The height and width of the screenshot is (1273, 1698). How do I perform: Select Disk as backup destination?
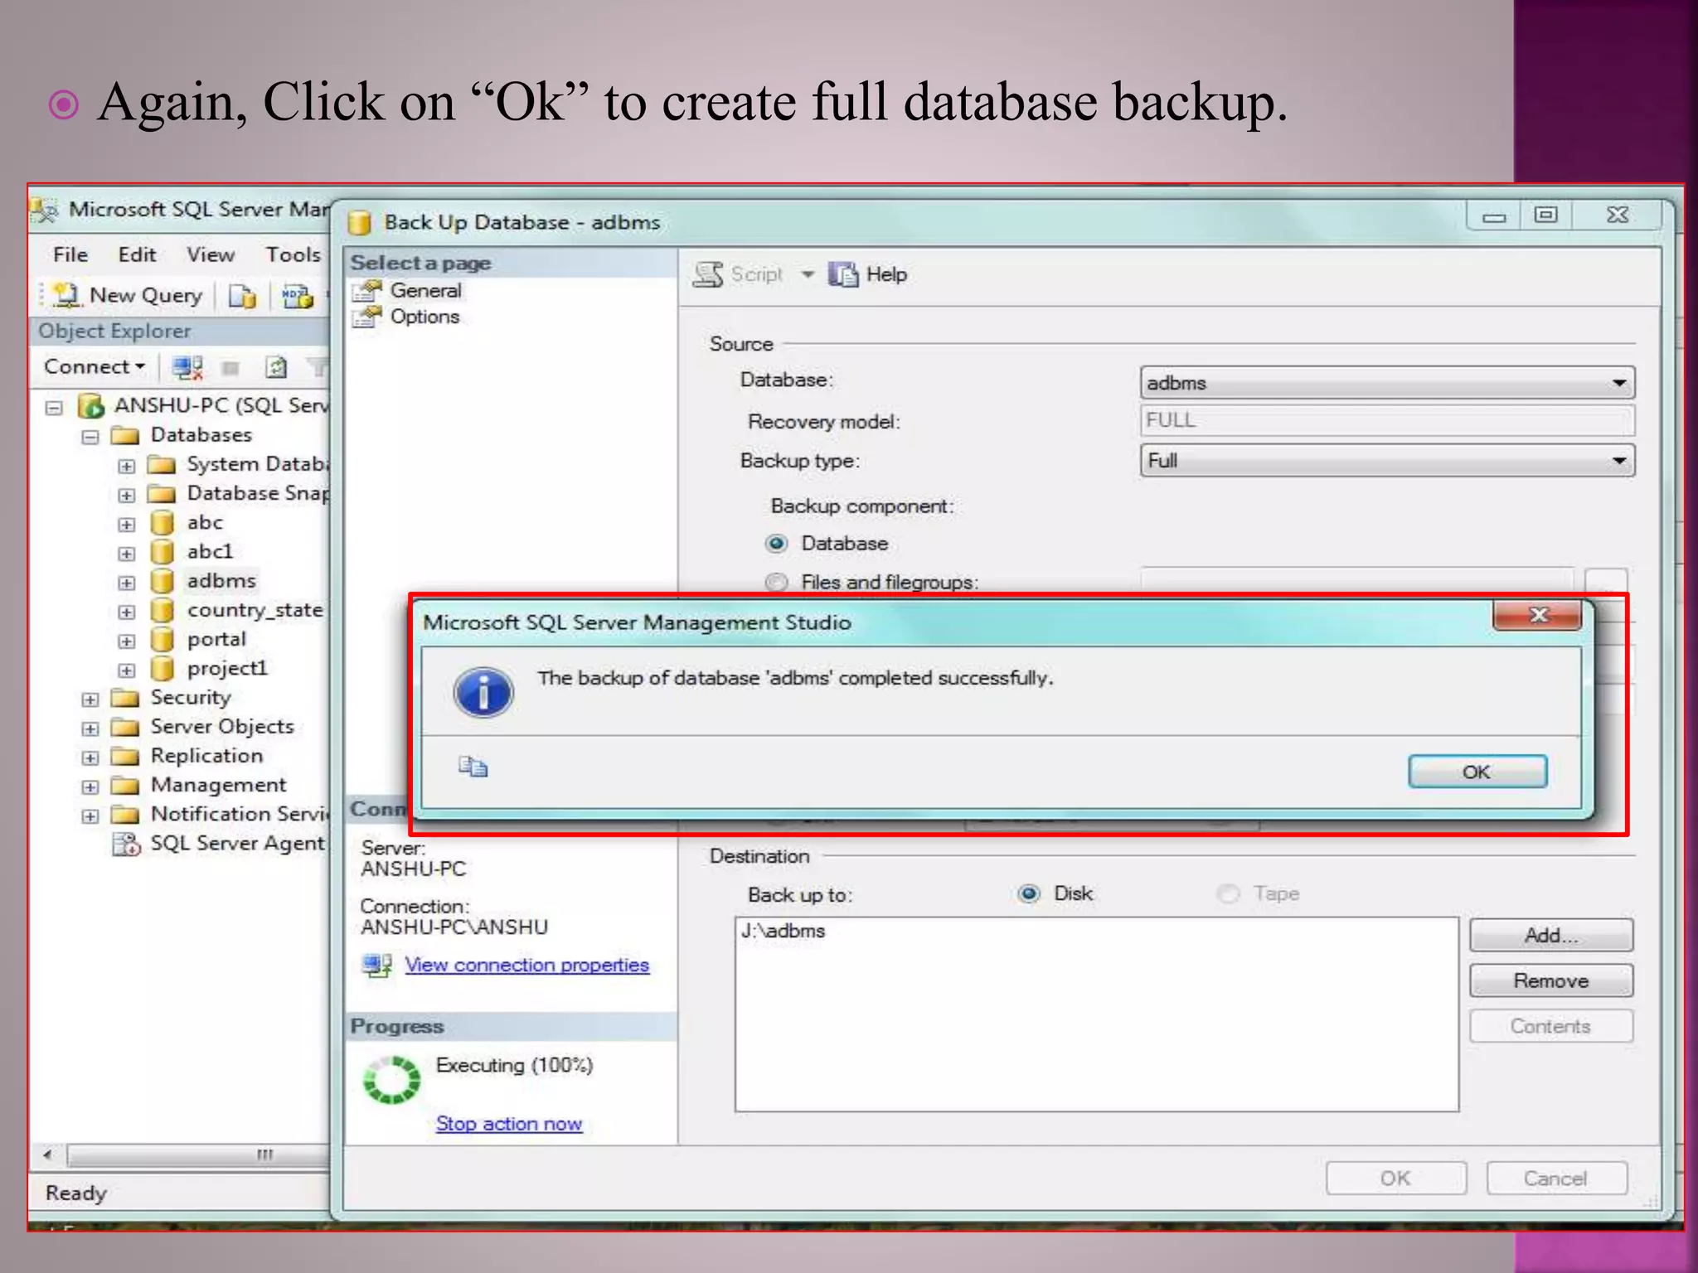coord(1029,893)
